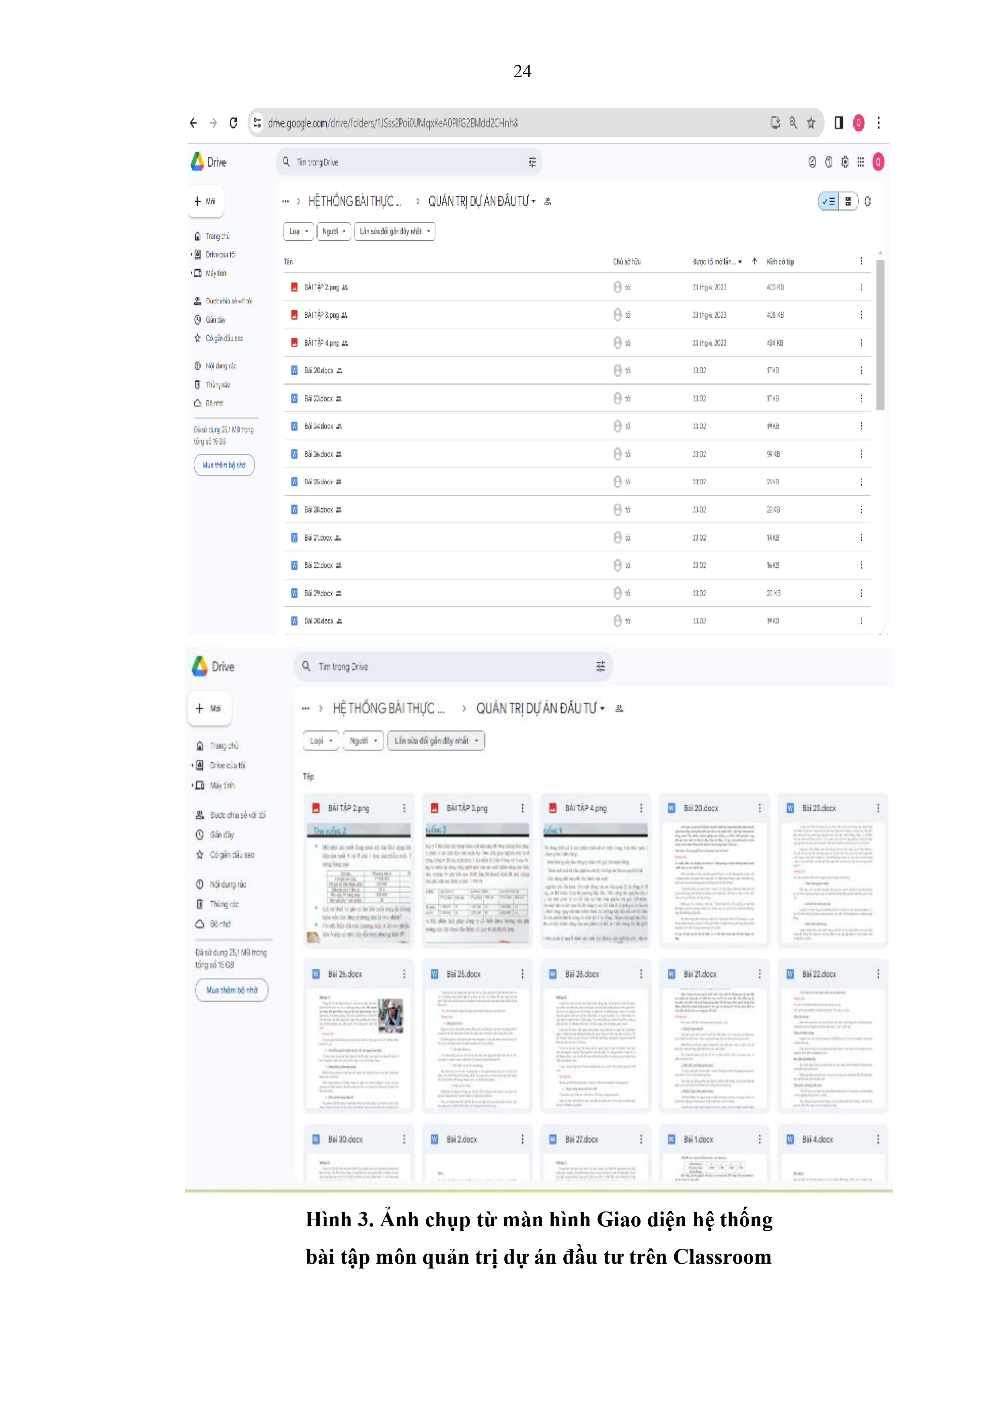Screen dimensions: 998x1410
Task: Open the Drive help question-mark icon
Action: click(828, 162)
